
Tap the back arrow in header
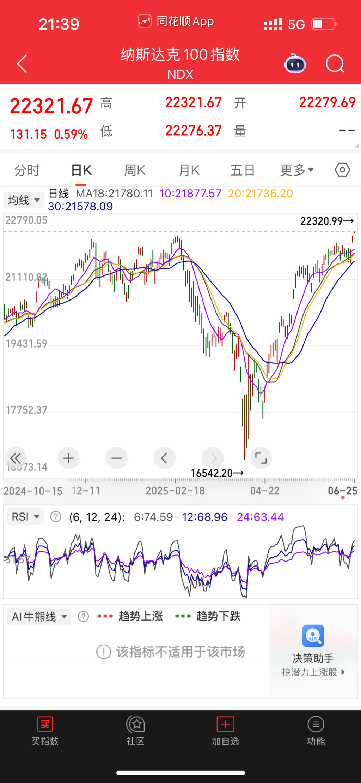click(x=22, y=64)
